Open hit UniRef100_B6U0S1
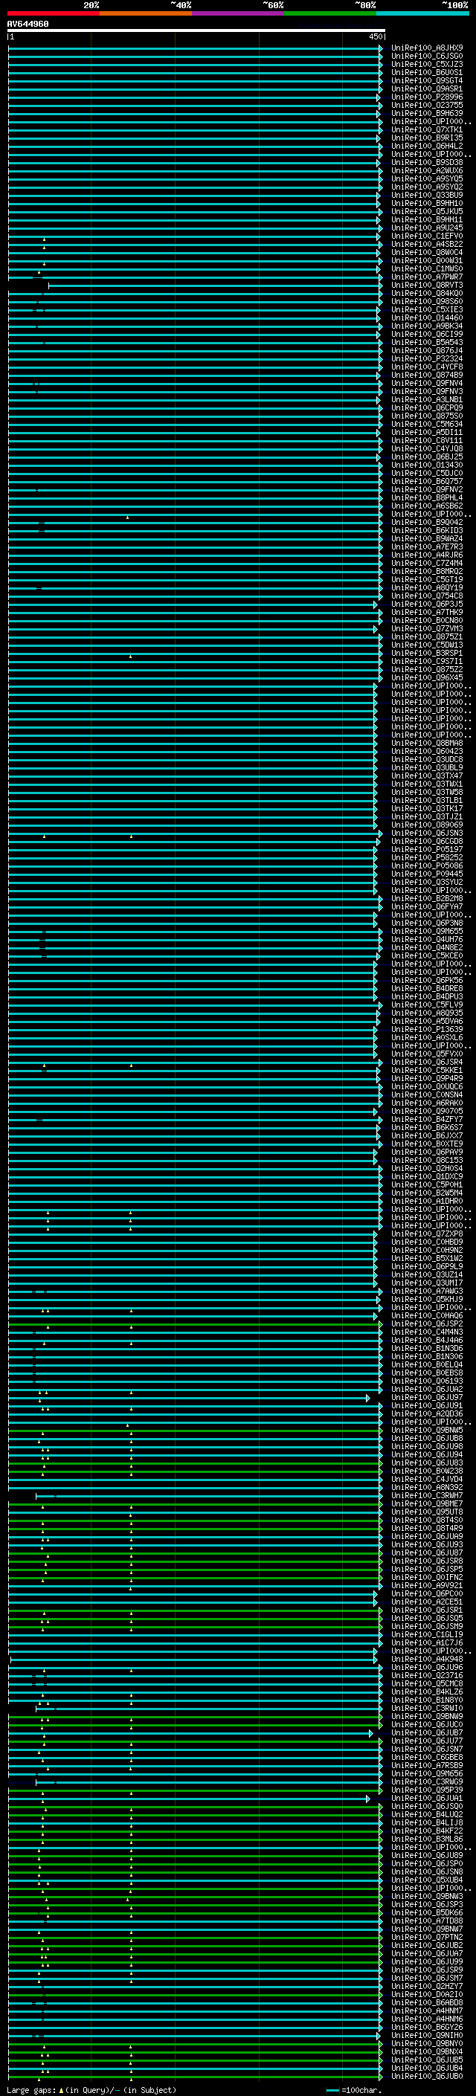The image size is (476, 2096). [427, 72]
